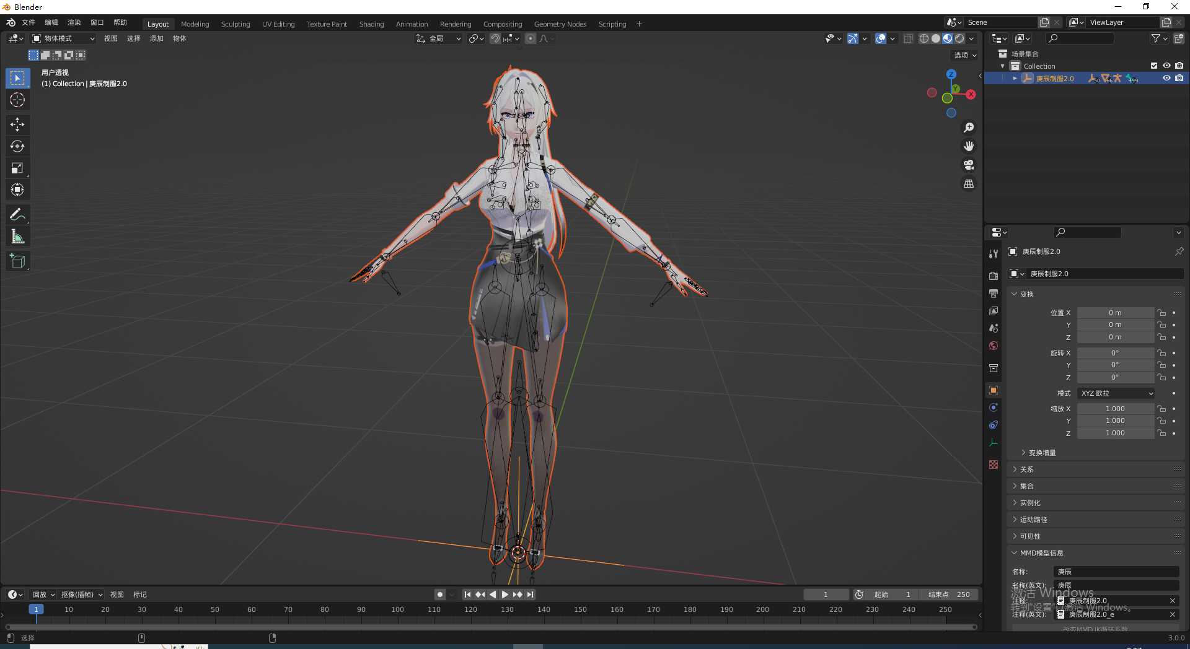Toggle the Collection checkbox in the outliner

1154,66
